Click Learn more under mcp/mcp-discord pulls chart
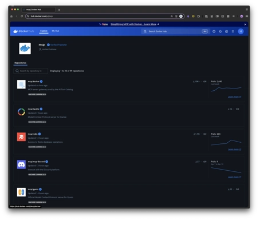The height and width of the screenshot is (225, 268). (x=234, y=177)
